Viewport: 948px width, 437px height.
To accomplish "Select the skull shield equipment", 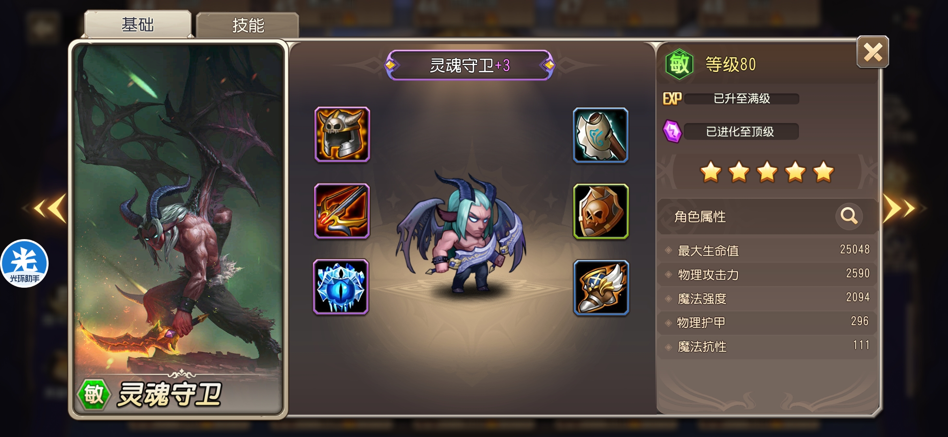I will (601, 212).
